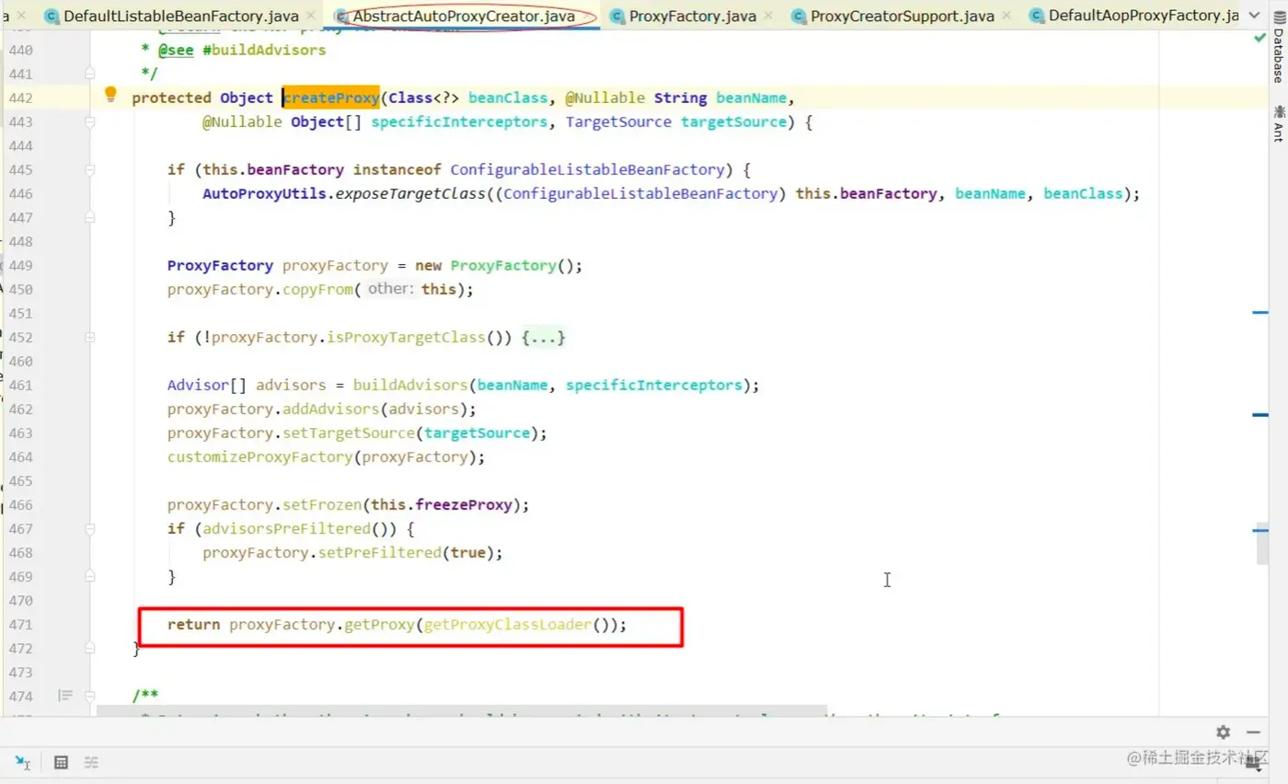Screen dimensions: 1288x784
Task: Click line number 471 in gutter
Action: pyautogui.click(x=20, y=625)
